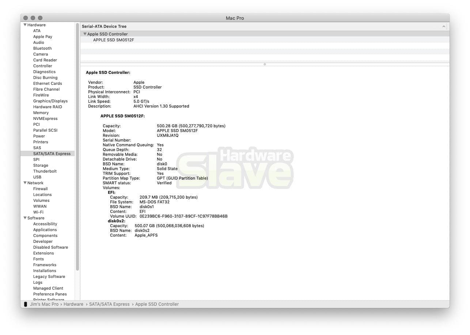Open the Developer entry
Viewport: 470px width, 335px height.
(x=43, y=241)
